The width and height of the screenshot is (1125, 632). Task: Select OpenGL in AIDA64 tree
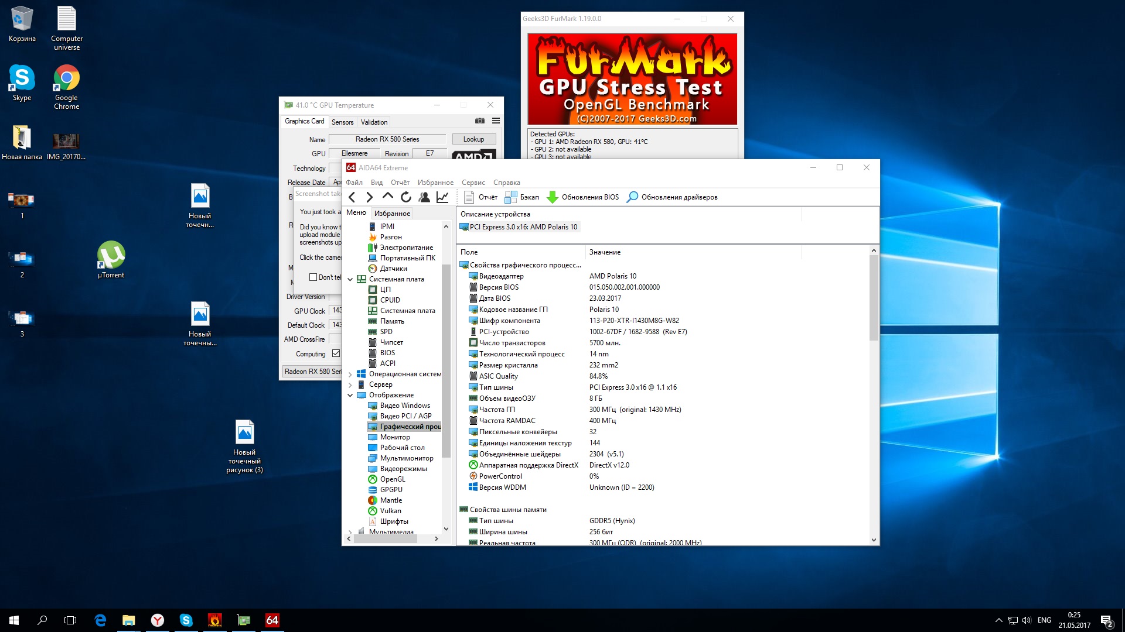(392, 479)
